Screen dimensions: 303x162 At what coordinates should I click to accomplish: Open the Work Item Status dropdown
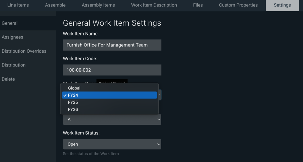coord(112,144)
